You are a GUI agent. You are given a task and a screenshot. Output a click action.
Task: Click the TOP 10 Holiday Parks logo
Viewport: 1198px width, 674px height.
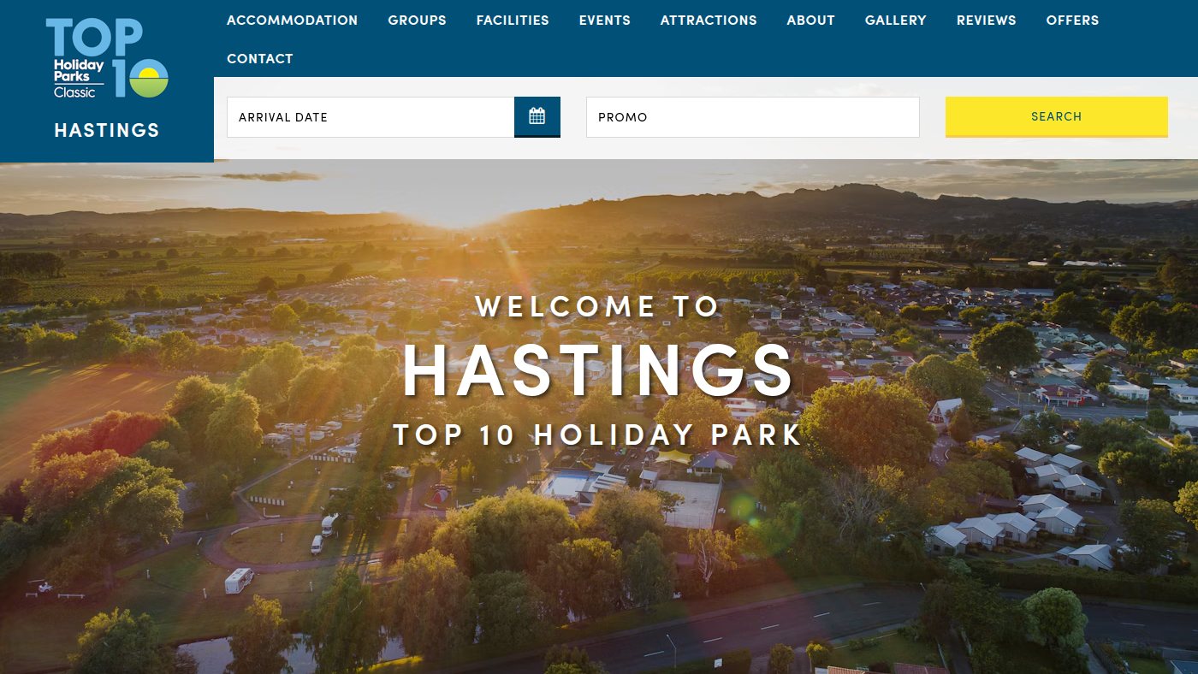[107, 58]
